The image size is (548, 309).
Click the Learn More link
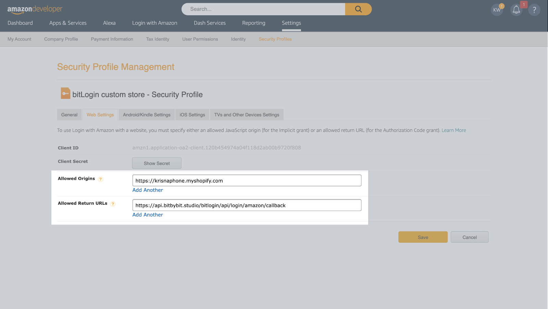coord(454,130)
